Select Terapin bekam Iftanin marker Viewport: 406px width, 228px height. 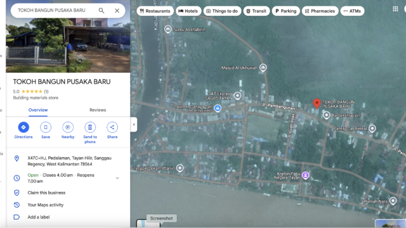point(180,168)
